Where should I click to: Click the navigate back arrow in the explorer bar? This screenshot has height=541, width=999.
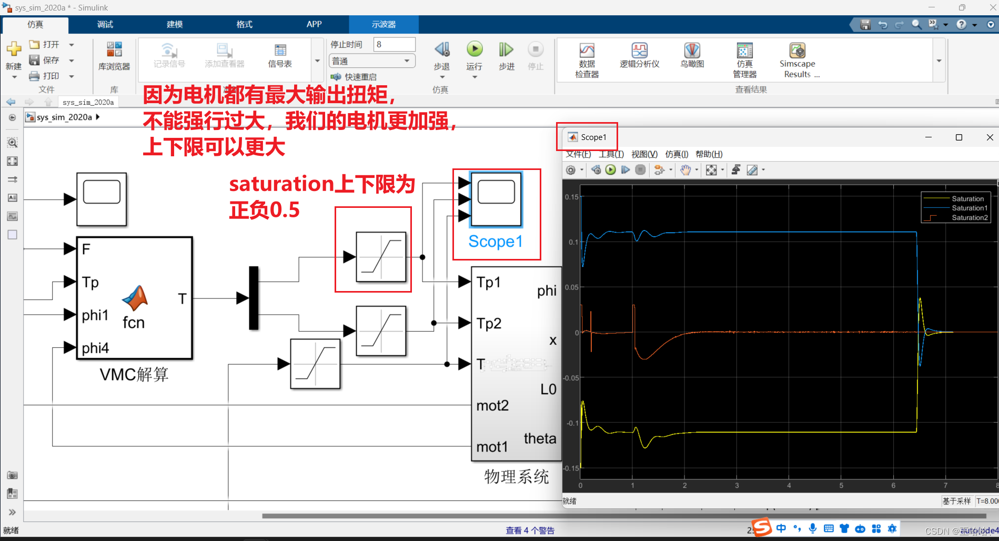11,102
